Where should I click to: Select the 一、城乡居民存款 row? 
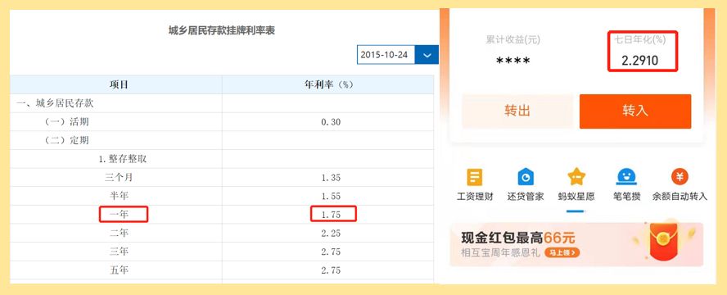click(222, 103)
